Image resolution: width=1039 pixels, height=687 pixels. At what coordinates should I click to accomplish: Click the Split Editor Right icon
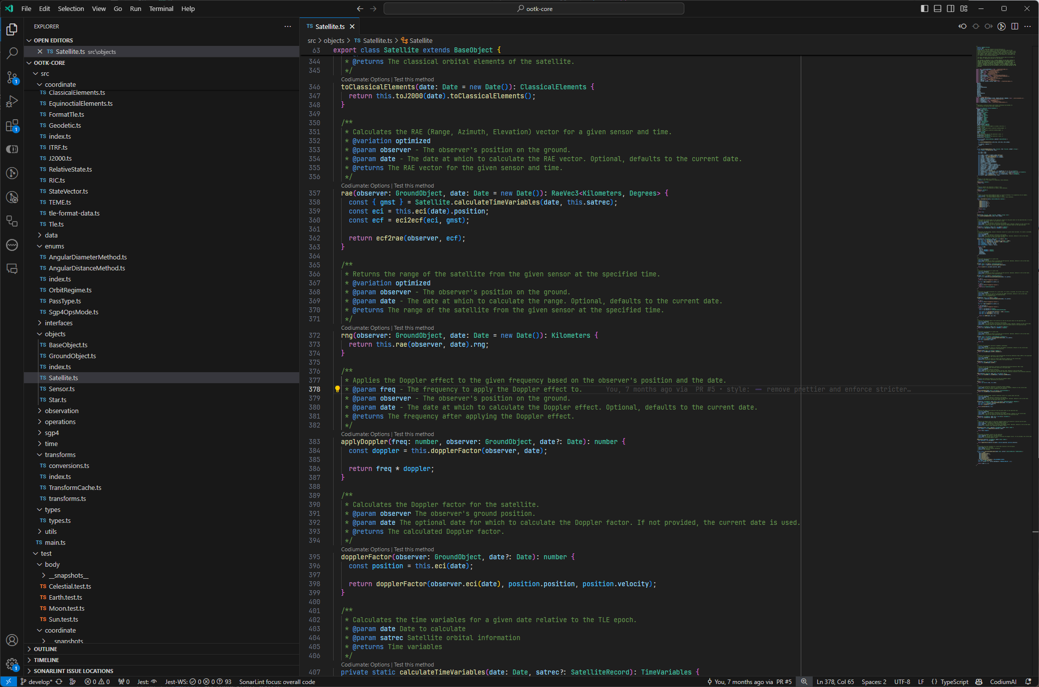[x=1015, y=26]
